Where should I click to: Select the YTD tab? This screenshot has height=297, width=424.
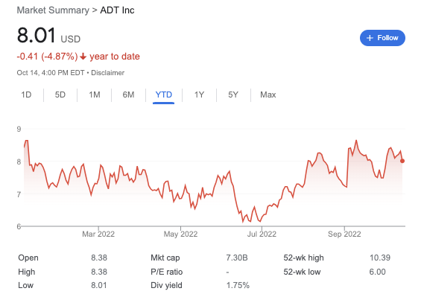pyautogui.click(x=164, y=95)
